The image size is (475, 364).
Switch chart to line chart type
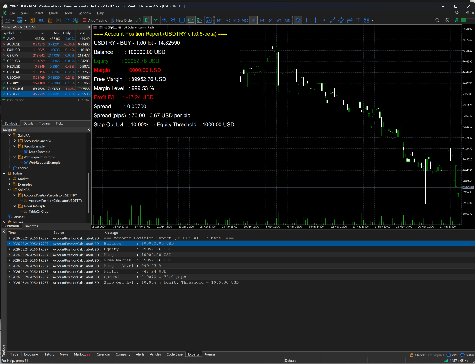coord(156,20)
